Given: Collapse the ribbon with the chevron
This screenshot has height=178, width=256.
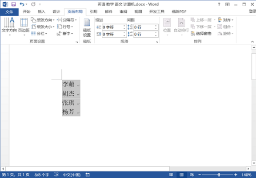Looking at the screenshot, I should (252, 42).
